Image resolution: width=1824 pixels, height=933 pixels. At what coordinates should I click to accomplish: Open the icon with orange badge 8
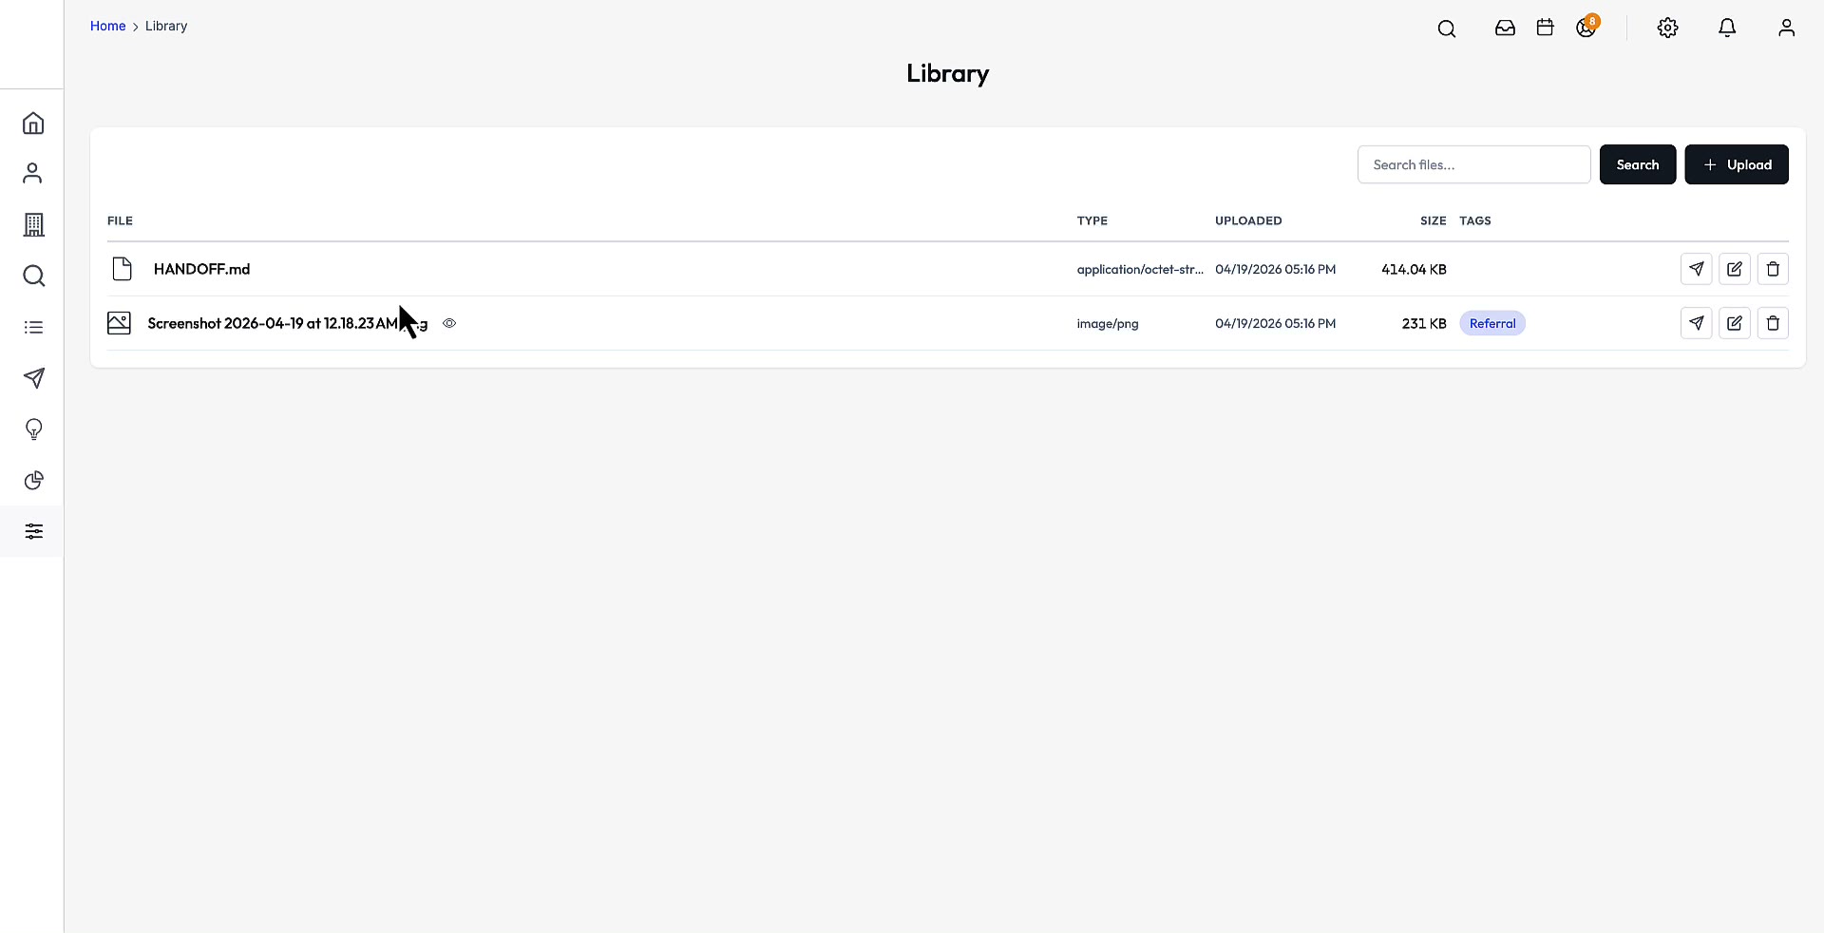[1586, 27]
